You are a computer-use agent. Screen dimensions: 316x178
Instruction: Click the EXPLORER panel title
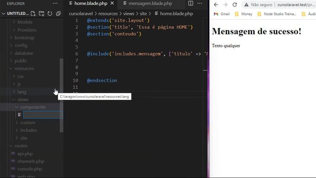16,3
